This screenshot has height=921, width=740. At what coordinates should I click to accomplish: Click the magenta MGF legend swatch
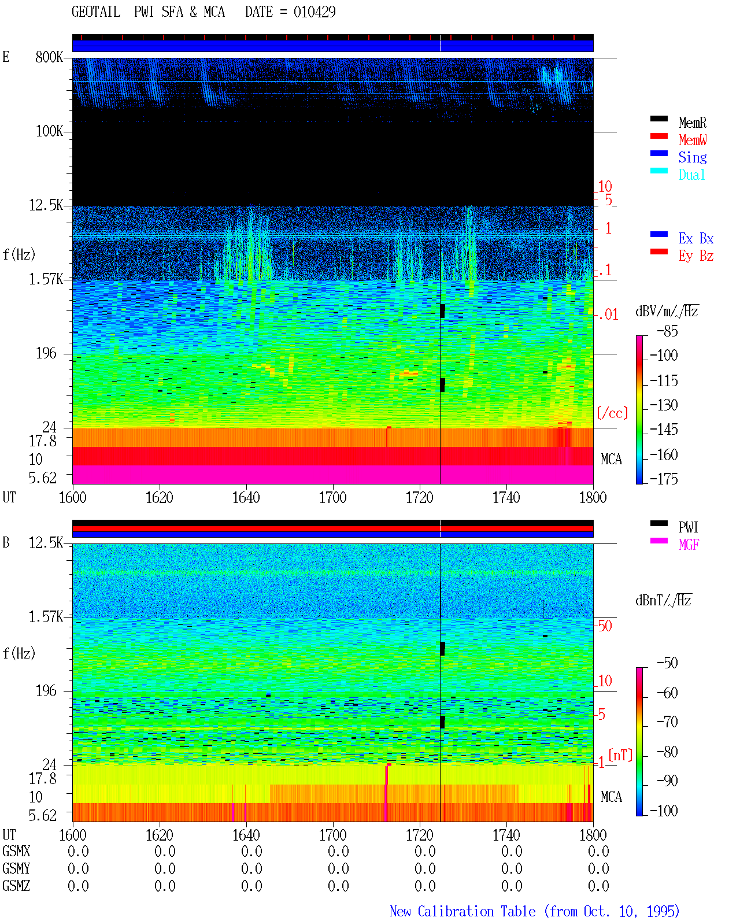[659, 541]
